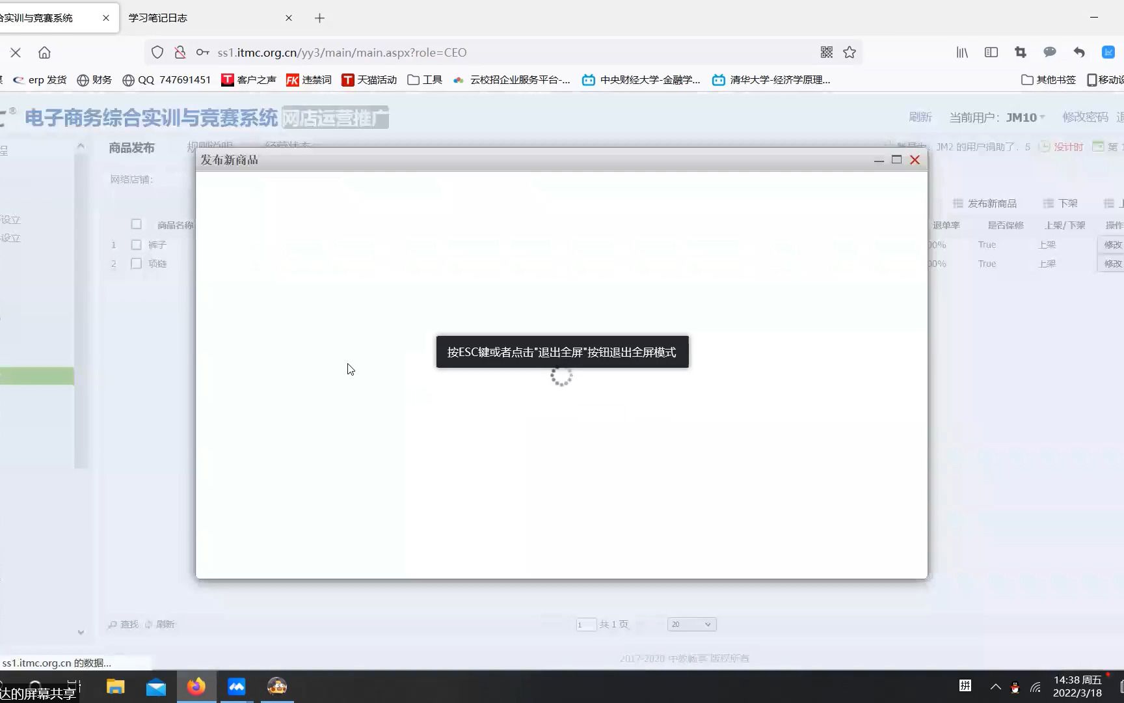This screenshot has height=703, width=1124.
Task: Open the 客户之声 bookmark
Action: coord(248,80)
